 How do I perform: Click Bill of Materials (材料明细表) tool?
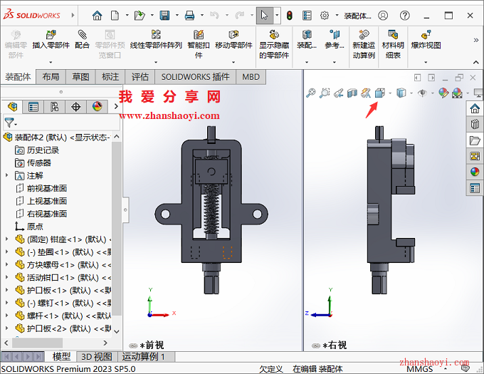click(393, 44)
